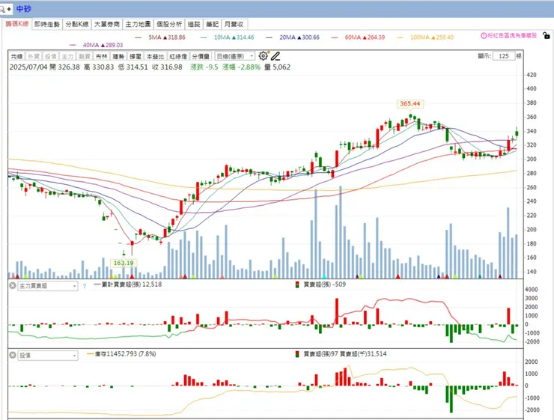Click the 163.19 low price marker
The width and height of the screenshot is (554, 420).
tap(124, 263)
